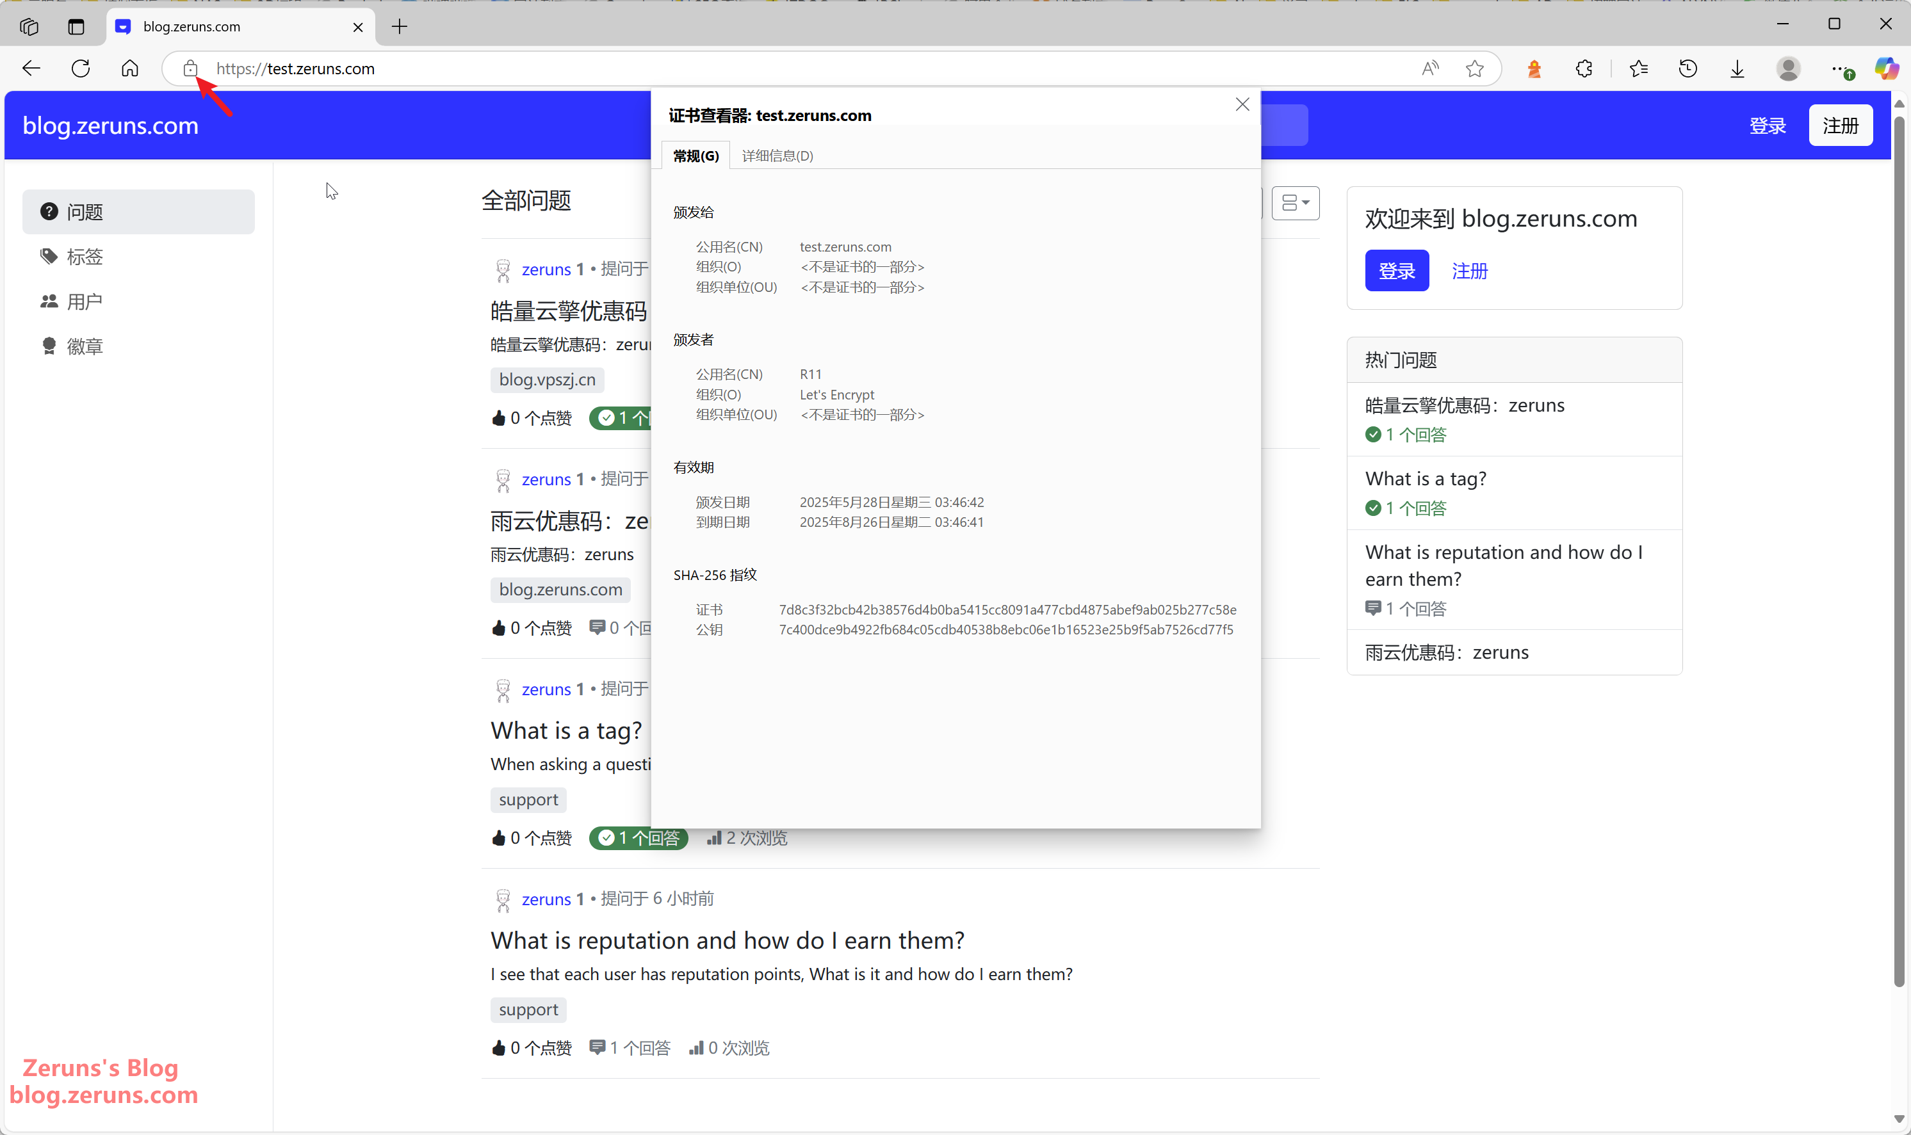Close the certificate viewer dialog
Image resolution: width=1911 pixels, height=1135 pixels.
(1242, 105)
